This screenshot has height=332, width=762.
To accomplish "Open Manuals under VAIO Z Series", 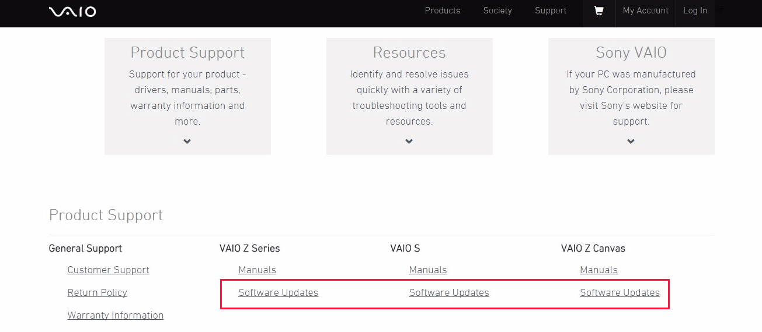I will coord(257,270).
